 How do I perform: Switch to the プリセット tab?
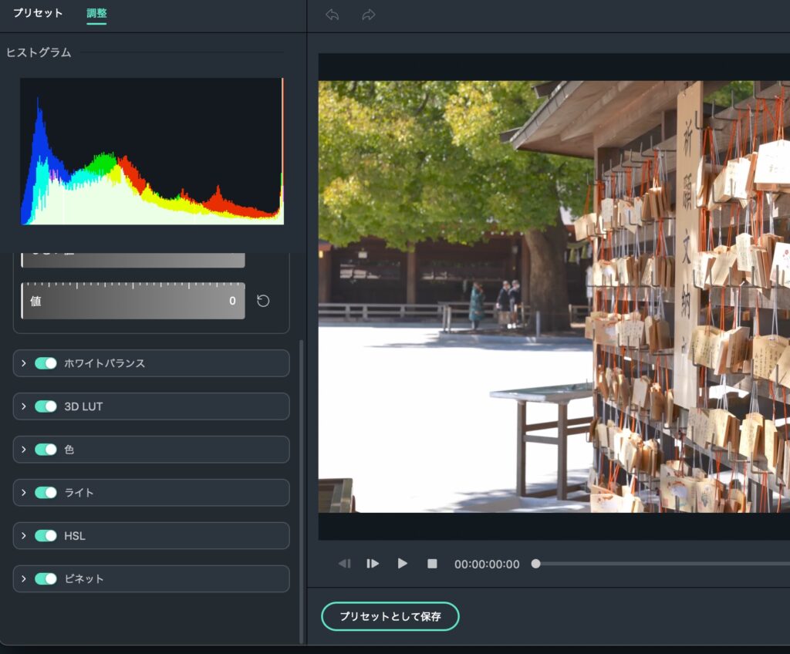point(38,14)
